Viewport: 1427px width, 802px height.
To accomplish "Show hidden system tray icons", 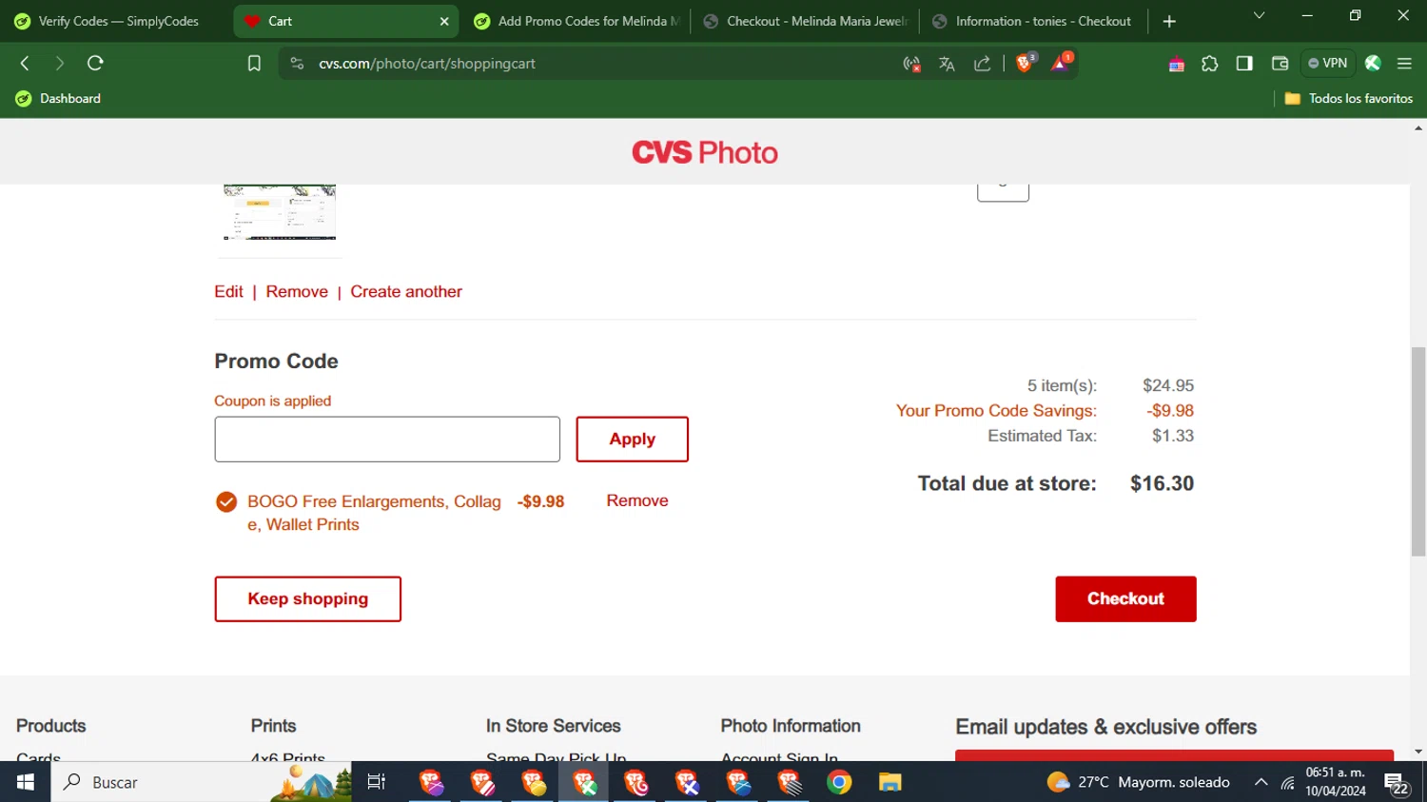I will click(1261, 782).
